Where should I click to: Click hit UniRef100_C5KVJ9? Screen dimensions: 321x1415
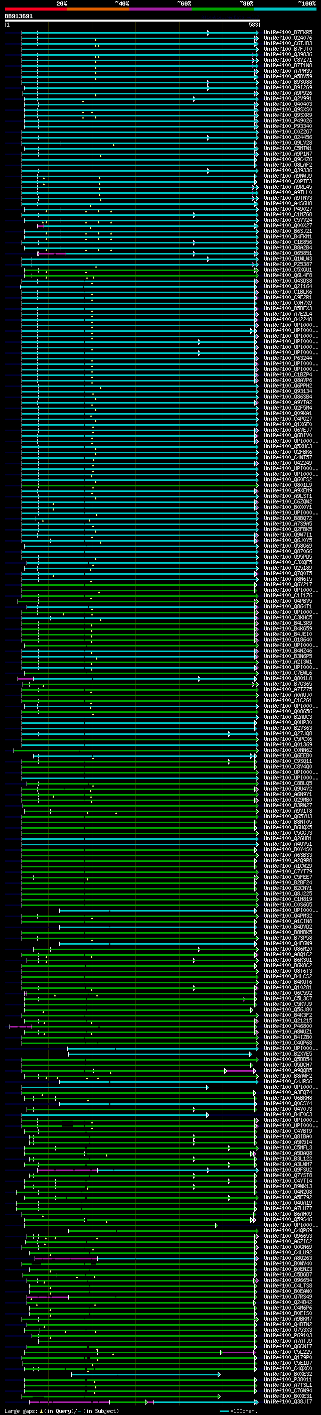288,1004
